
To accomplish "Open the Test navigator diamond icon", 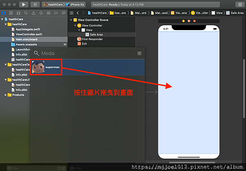I will [x=41, y=13].
